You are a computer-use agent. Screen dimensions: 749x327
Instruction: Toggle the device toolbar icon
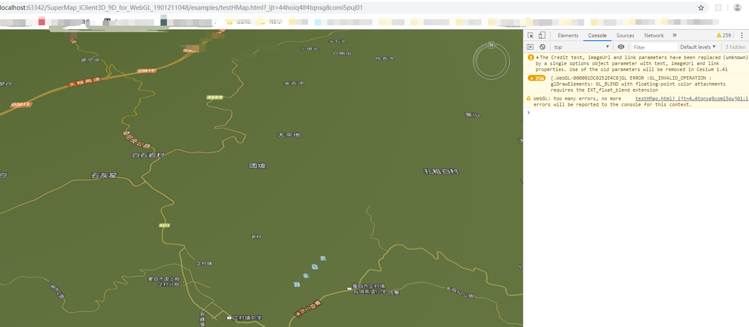(542, 36)
